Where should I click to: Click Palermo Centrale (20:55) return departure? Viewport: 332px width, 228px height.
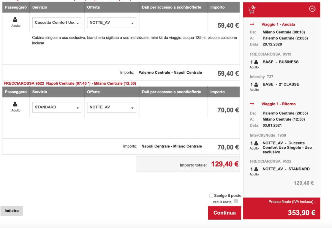(285, 113)
